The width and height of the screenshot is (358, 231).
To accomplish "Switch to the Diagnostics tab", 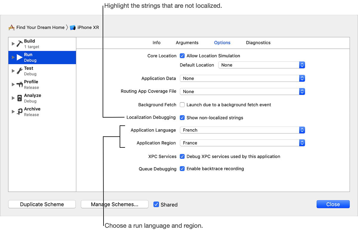I will click(258, 43).
